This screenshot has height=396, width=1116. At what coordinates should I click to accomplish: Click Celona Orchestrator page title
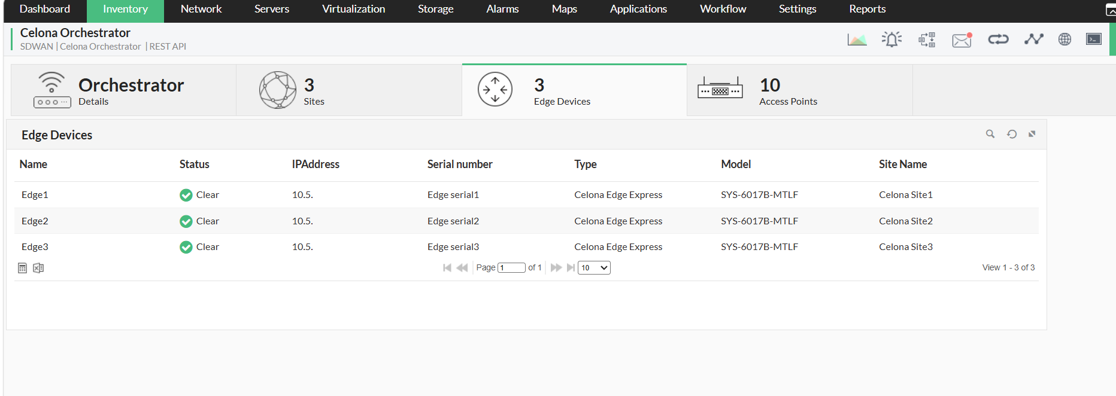75,33
